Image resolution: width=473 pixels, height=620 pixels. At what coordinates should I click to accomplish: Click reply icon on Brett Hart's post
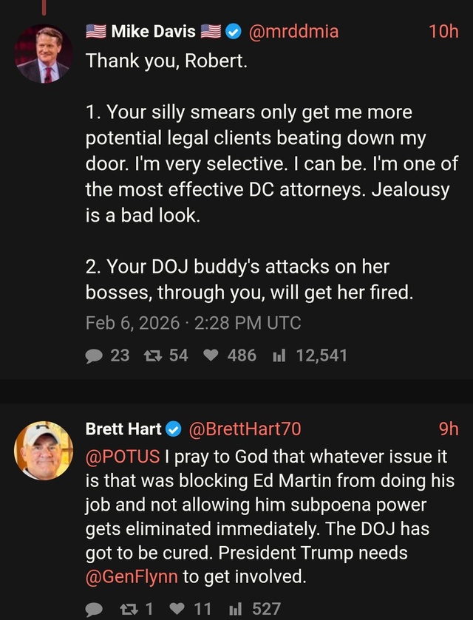point(95,609)
